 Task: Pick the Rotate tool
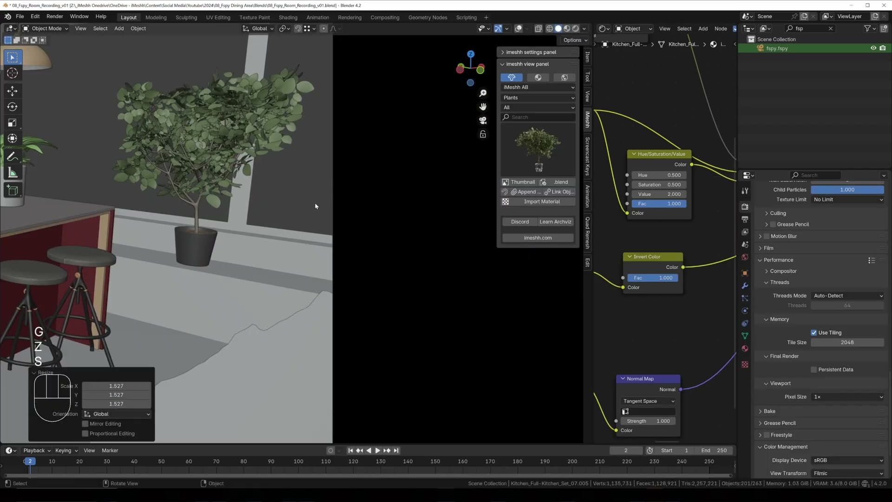[x=13, y=107]
